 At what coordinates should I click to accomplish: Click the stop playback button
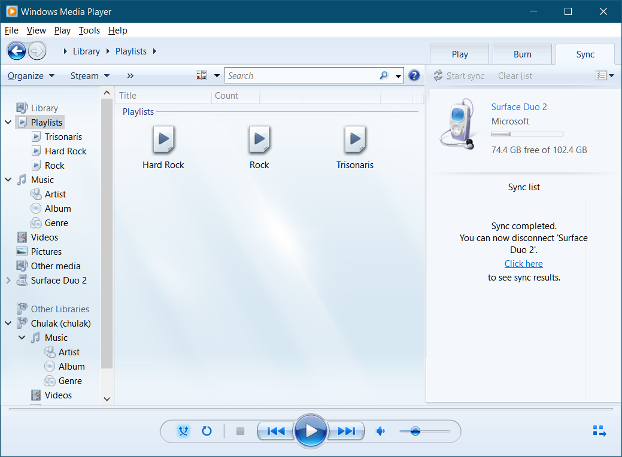click(240, 431)
